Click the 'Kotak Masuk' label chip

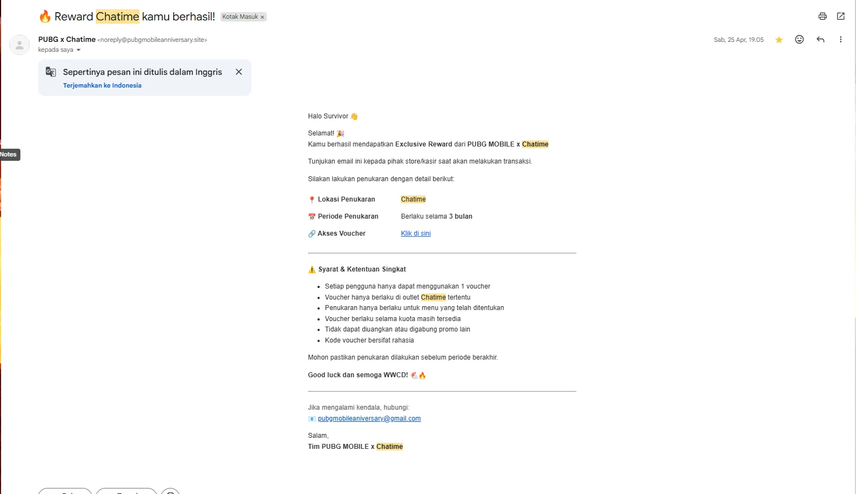(x=240, y=17)
